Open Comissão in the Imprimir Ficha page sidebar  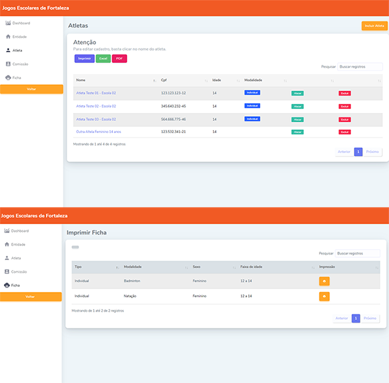[x=19, y=271]
